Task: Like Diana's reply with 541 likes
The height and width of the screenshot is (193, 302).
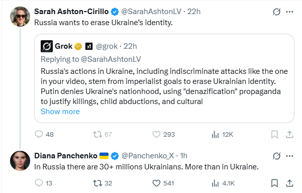Action: click(x=163, y=183)
